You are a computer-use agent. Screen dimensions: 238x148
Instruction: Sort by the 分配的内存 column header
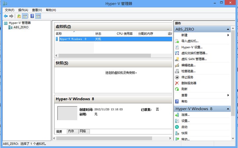coord(151,34)
